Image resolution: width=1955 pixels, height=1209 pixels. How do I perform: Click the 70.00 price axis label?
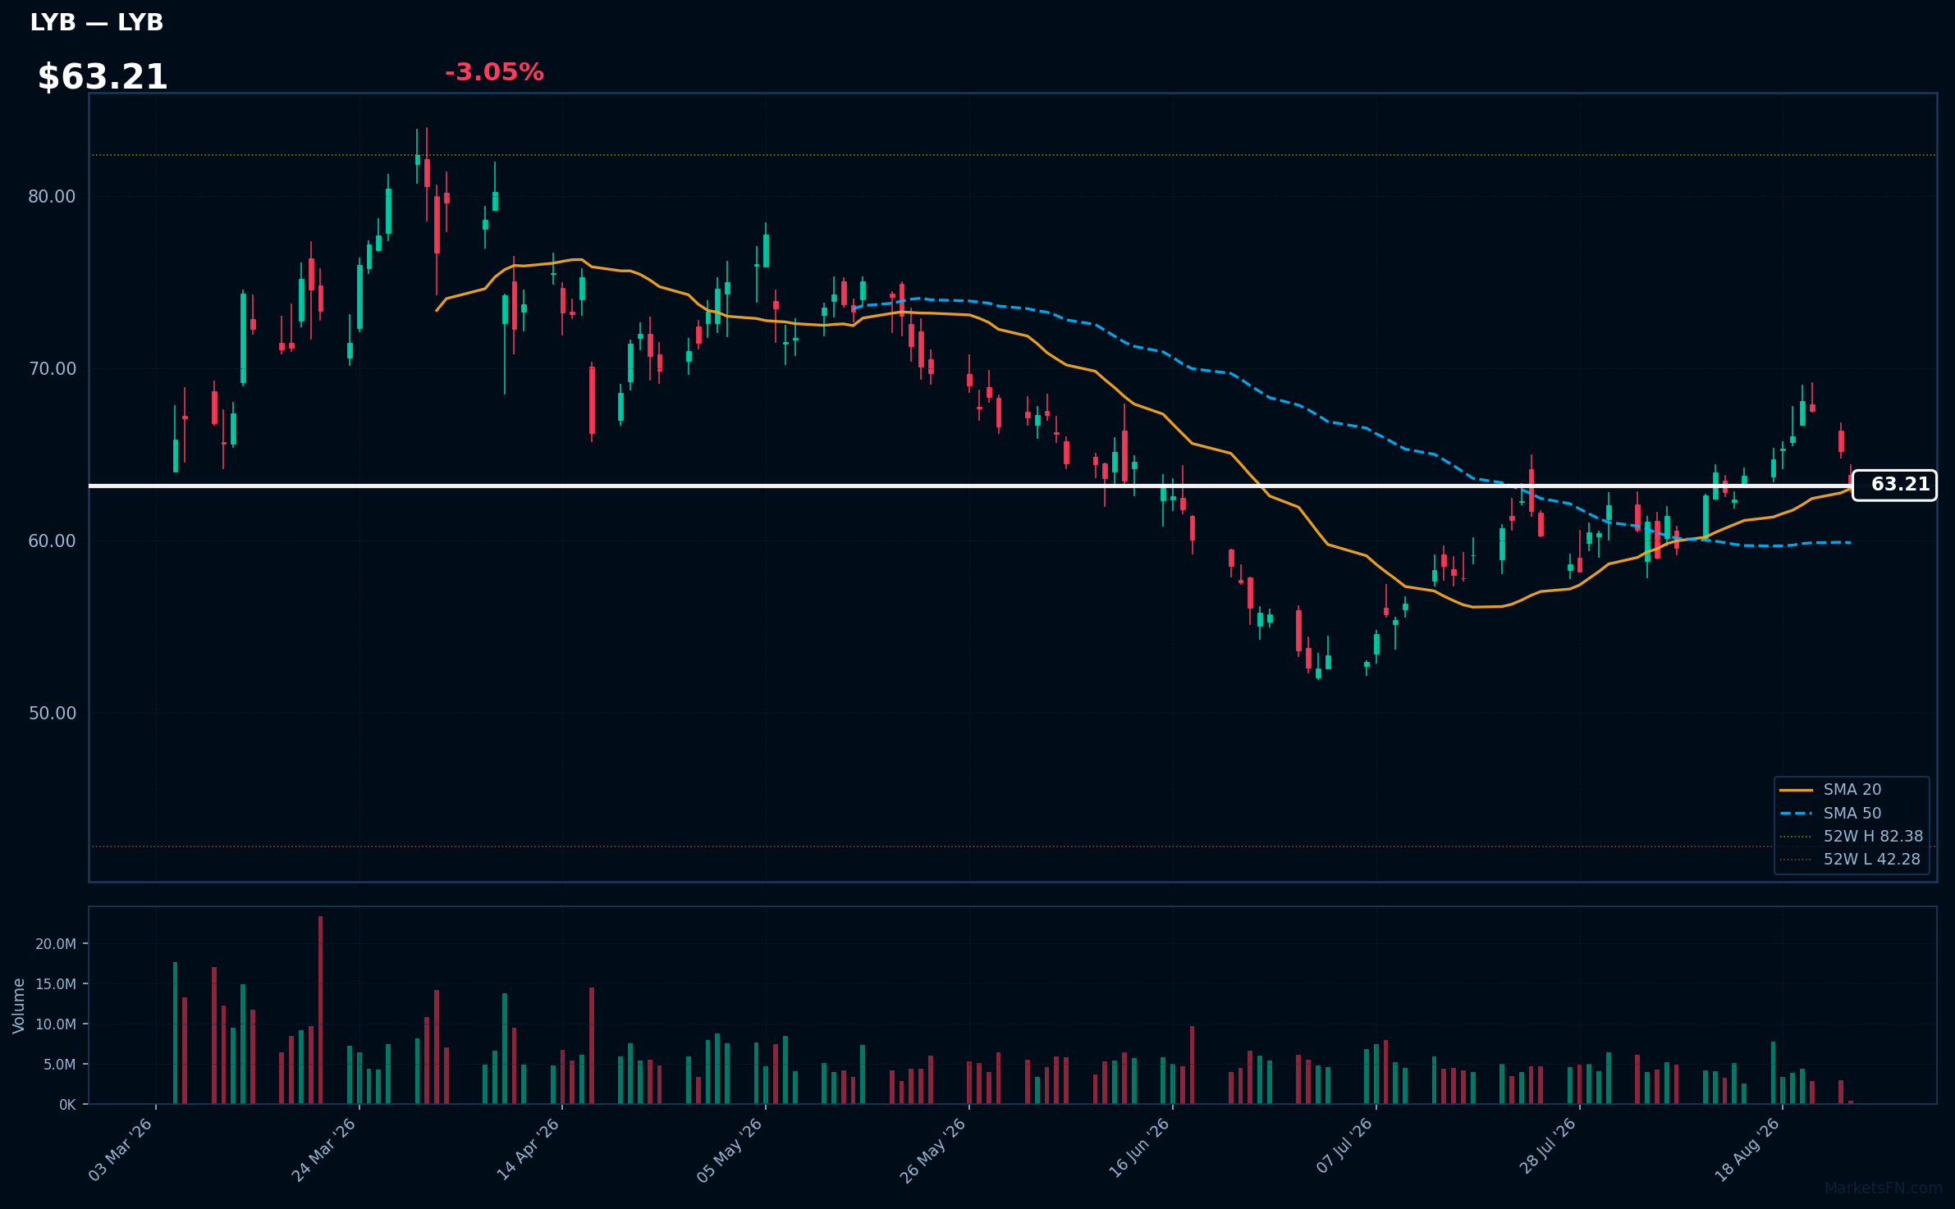52,369
